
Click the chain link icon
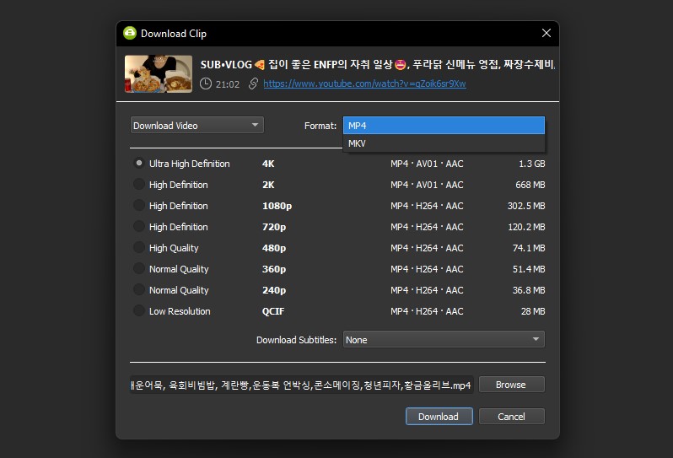[253, 84]
